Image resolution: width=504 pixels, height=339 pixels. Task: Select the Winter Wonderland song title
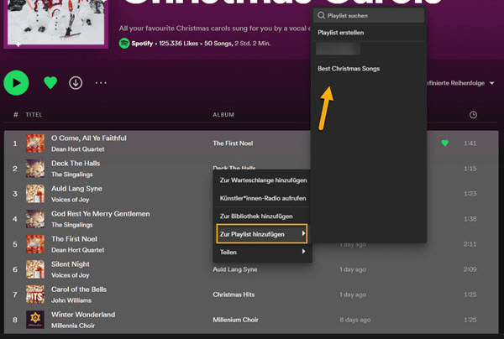[x=83, y=315]
